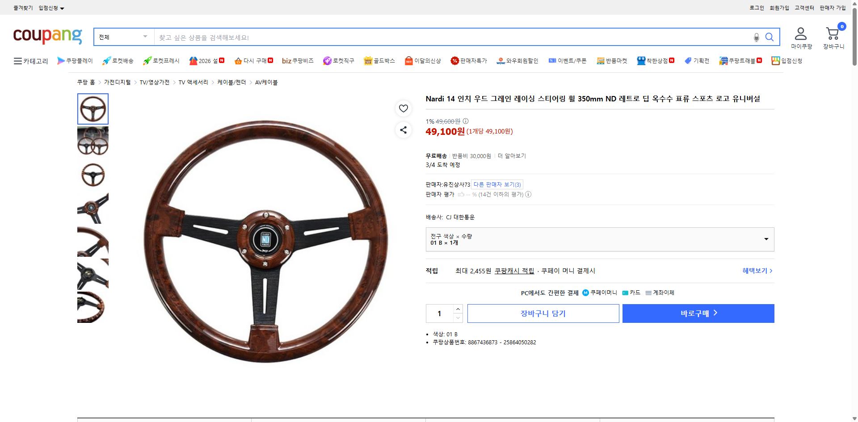Screen dimensions: 858x422
Task: Open 골드박스 deals
Action: (x=379, y=61)
